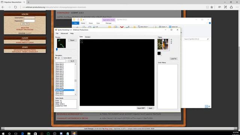240x135 pixels.
Task: Click sprite list scroll up arrow
Action: tap(75, 64)
